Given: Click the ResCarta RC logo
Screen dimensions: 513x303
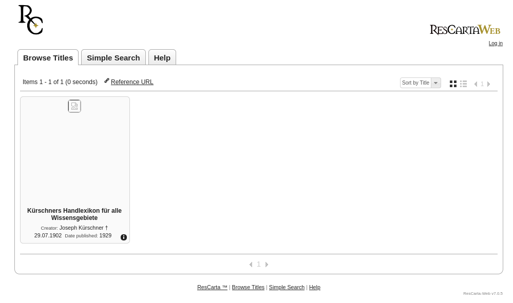Looking at the screenshot, I should tap(30, 20).
